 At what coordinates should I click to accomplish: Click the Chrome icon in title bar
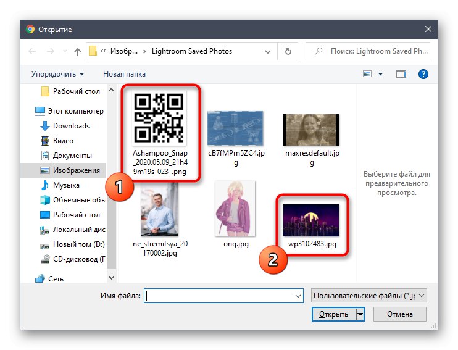pos(30,29)
